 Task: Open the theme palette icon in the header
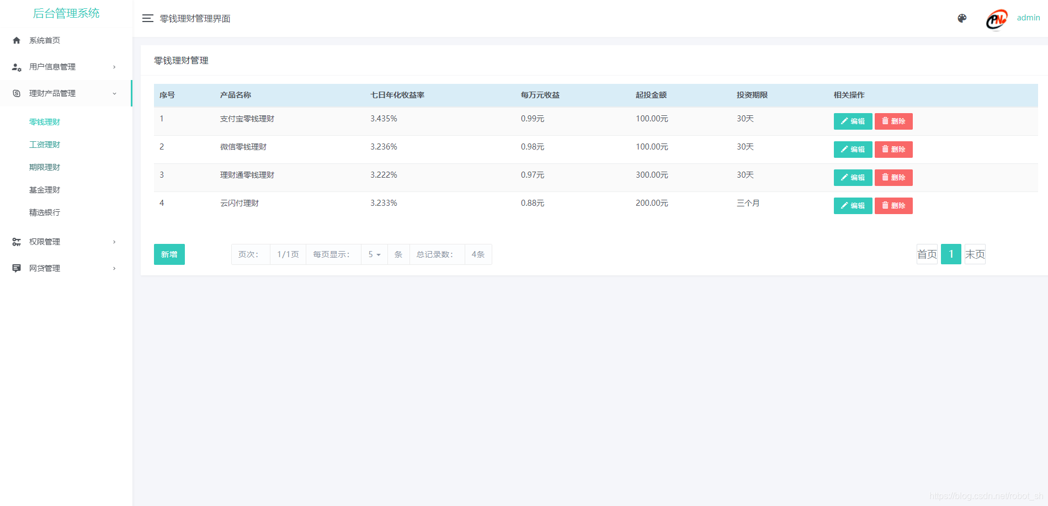(x=962, y=18)
